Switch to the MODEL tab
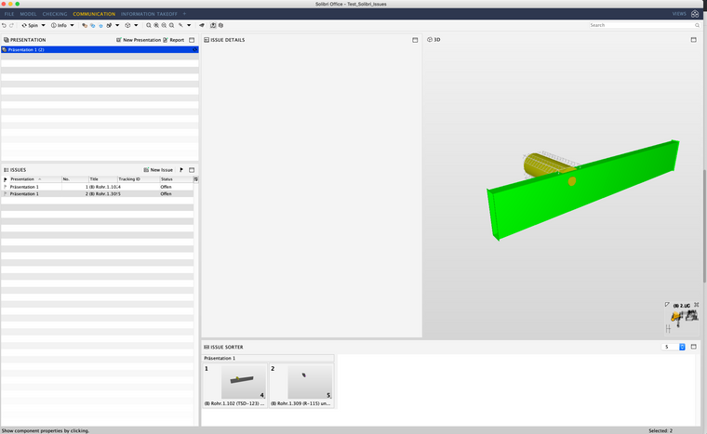 28,14
